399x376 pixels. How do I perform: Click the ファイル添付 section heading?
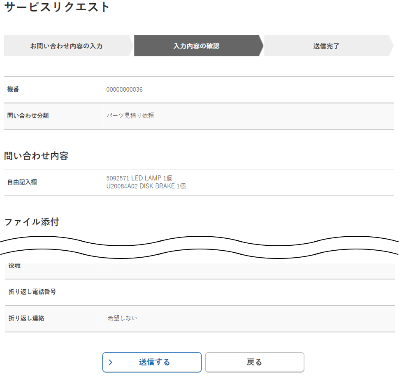[32, 222]
